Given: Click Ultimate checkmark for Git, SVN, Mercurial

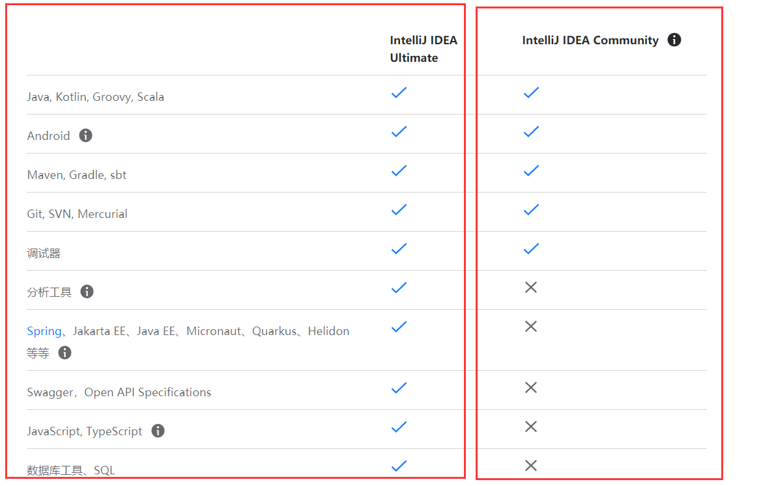Looking at the screenshot, I should coord(399,209).
